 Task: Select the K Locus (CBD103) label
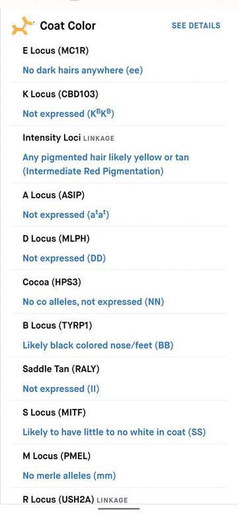(x=60, y=94)
